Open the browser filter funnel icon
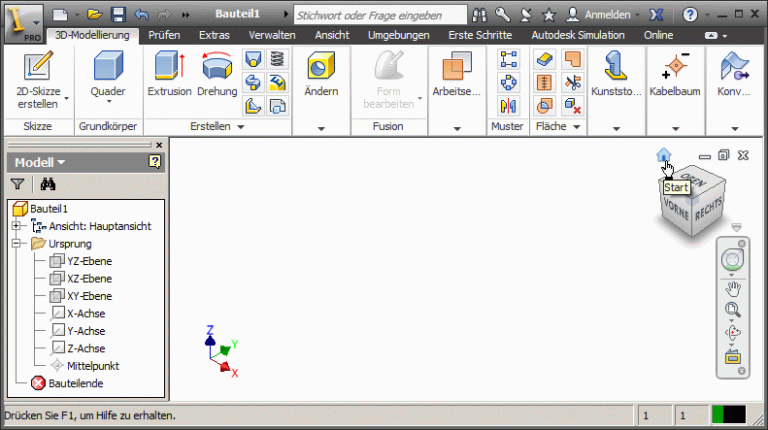 point(17,183)
